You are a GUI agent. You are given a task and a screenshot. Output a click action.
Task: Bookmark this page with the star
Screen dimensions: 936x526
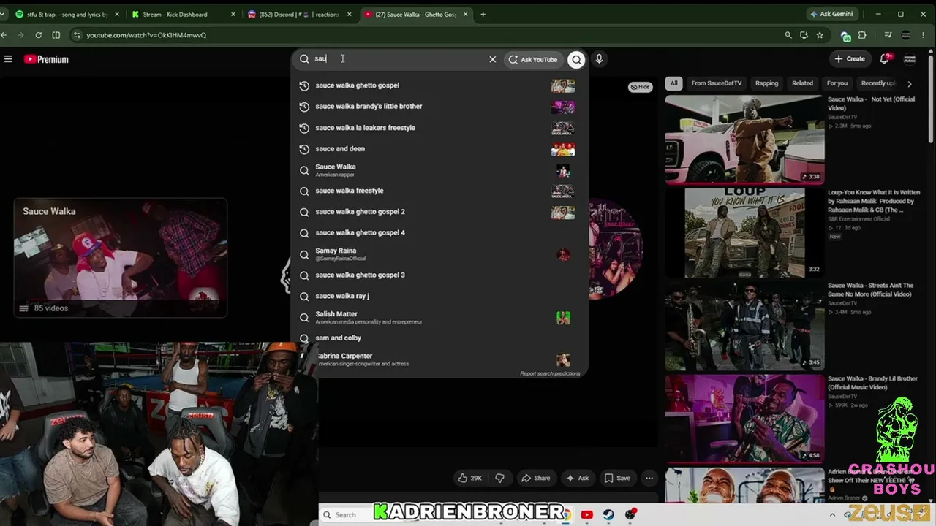click(x=820, y=35)
